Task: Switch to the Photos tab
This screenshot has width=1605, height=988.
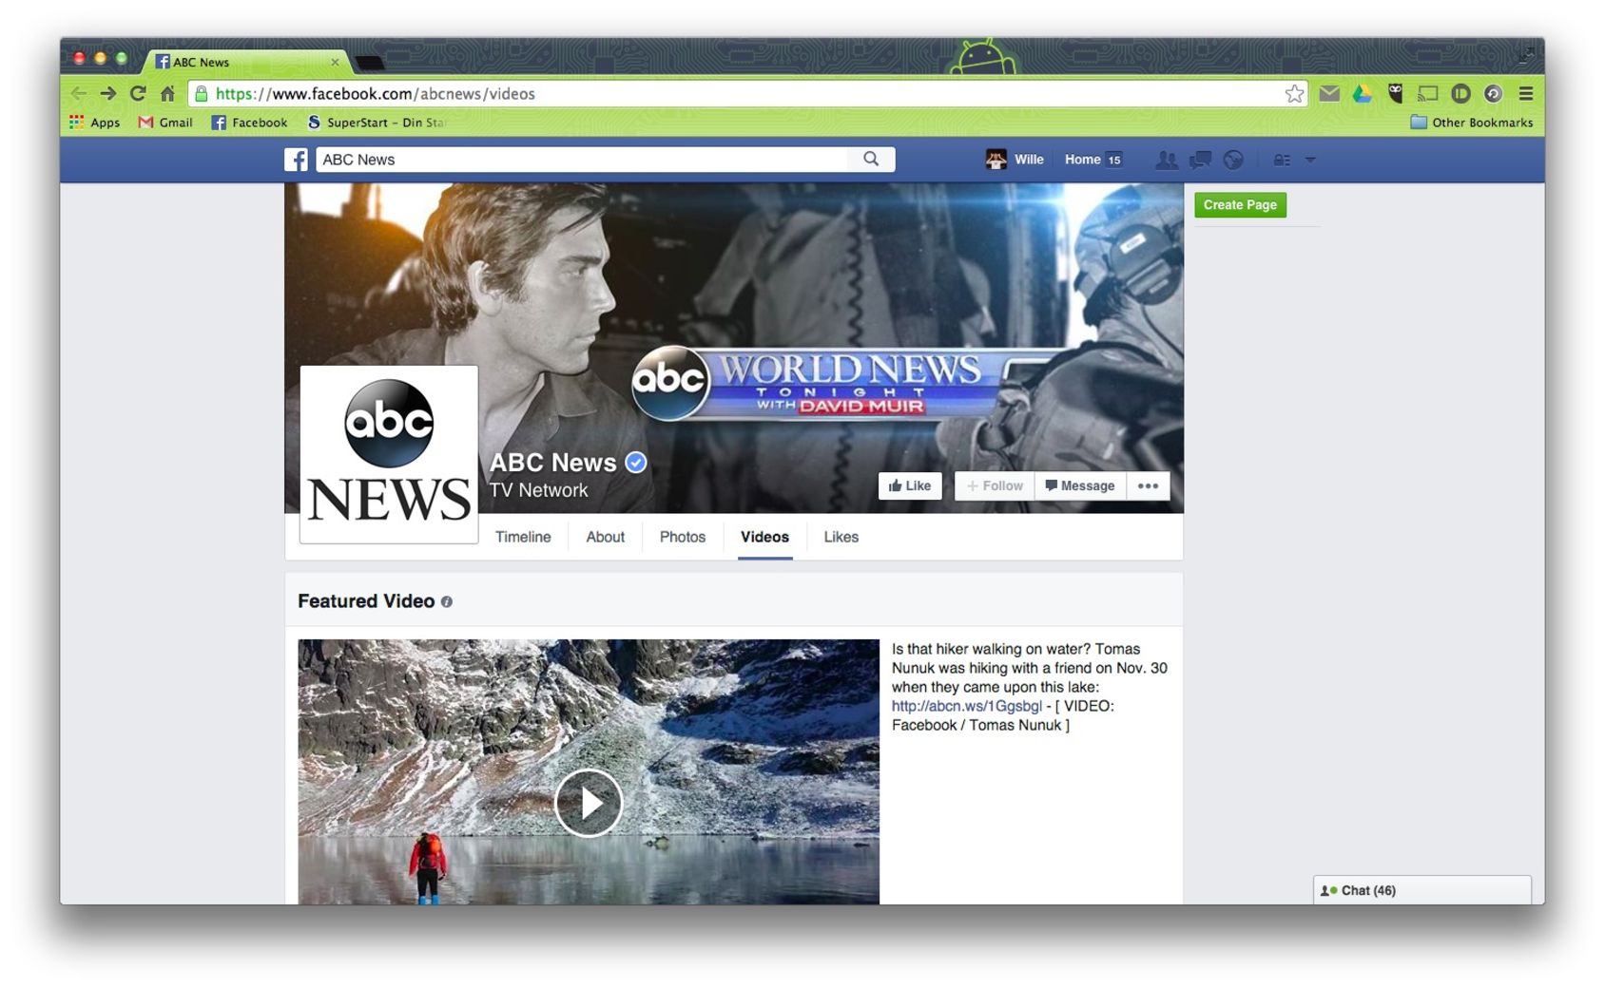Action: [x=683, y=537]
